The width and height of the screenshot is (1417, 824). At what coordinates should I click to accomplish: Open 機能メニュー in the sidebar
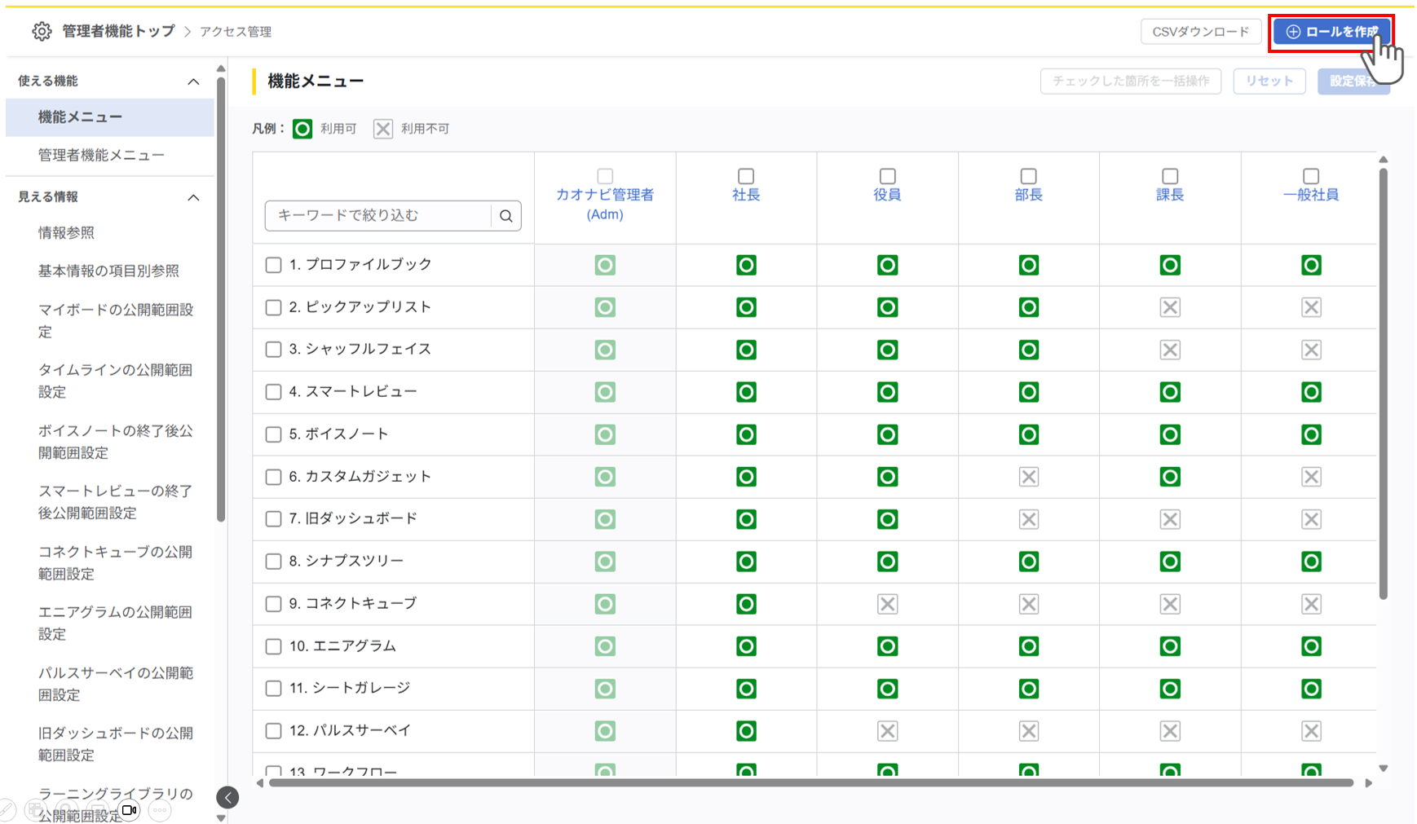click(109, 117)
